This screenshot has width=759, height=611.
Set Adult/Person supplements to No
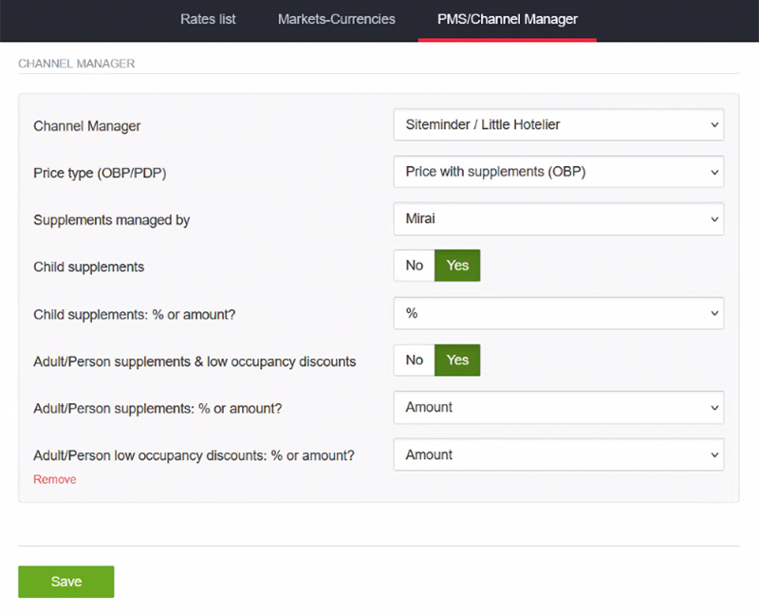tap(414, 360)
